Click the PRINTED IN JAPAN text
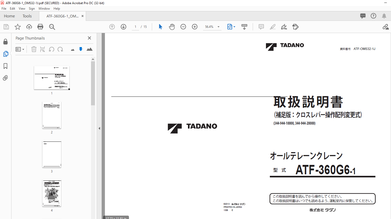This screenshot has width=391, height=219. 233,207
